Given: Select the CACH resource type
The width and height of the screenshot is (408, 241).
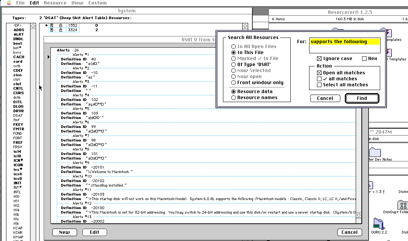Looking at the screenshot, I should 19,57.
